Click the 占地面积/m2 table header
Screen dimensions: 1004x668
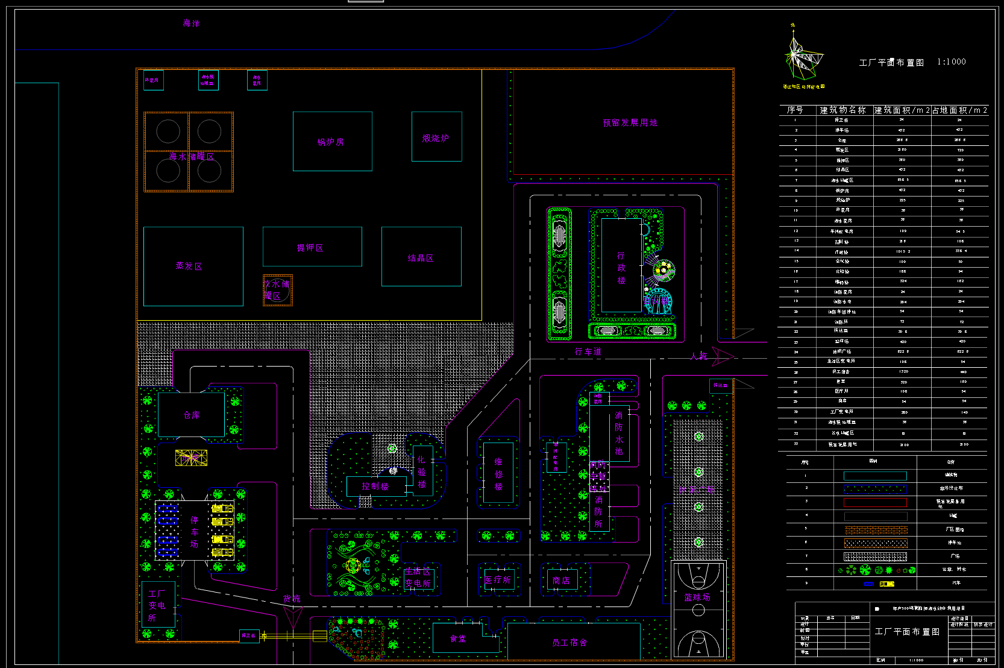pyautogui.click(x=959, y=110)
